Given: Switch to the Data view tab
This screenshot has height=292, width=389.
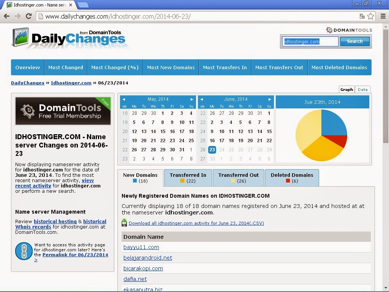Looking at the screenshot, I should tap(363, 89).
